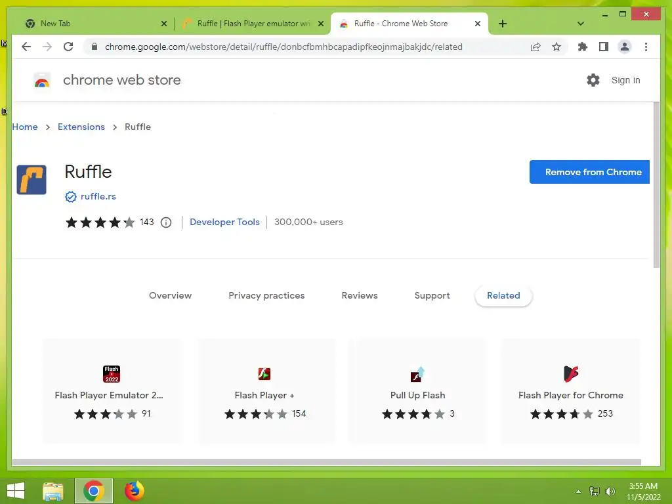Open the Flash Player for Chrome title
The width and height of the screenshot is (672, 504).
tap(571, 395)
